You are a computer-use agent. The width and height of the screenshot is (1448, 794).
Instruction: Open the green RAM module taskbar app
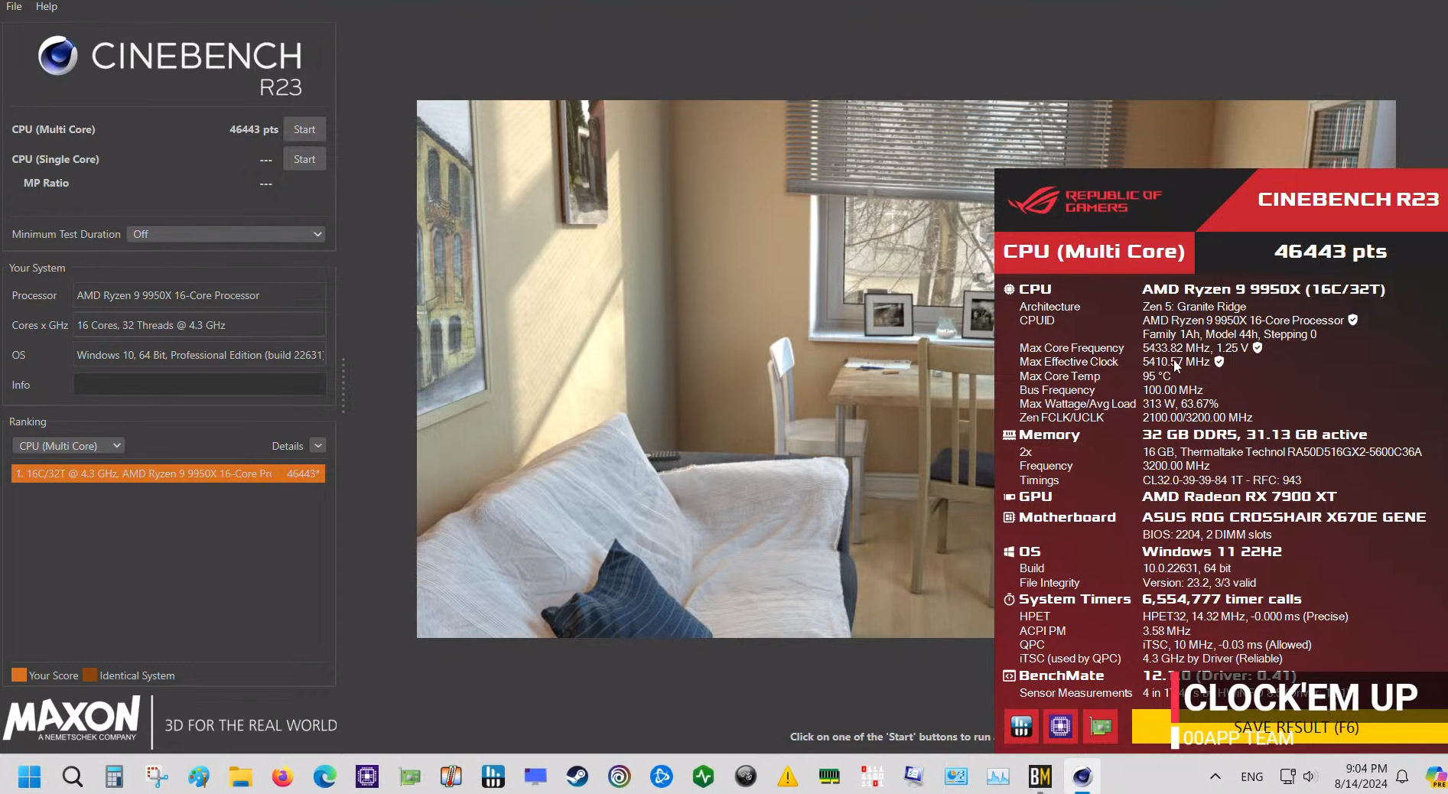(x=829, y=776)
